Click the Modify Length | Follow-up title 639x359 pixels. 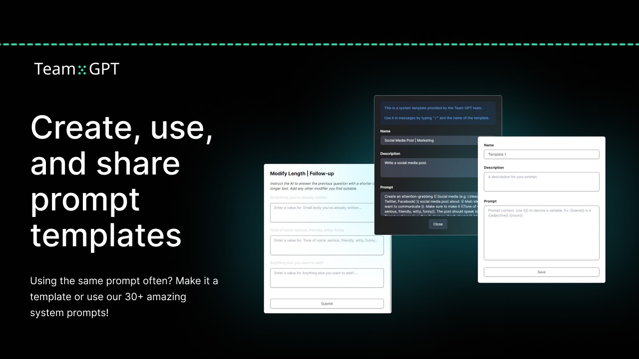click(302, 174)
